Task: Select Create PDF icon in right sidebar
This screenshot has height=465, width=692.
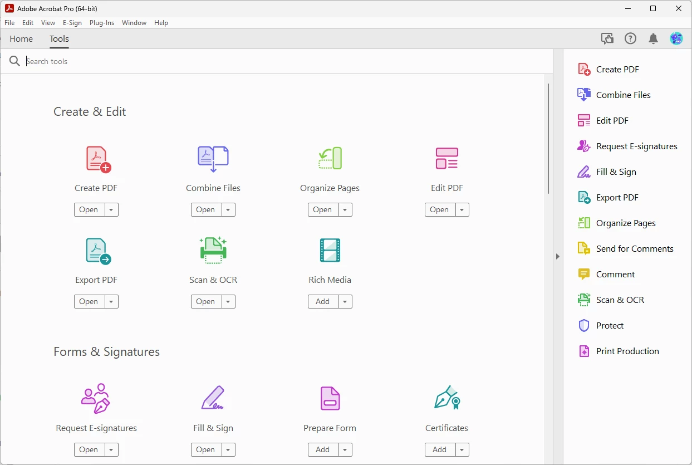Action: click(x=584, y=70)
